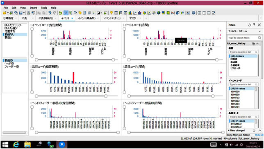Select 部品なし in the list
The width and height of the screenshot is (264, 149).
15,34
